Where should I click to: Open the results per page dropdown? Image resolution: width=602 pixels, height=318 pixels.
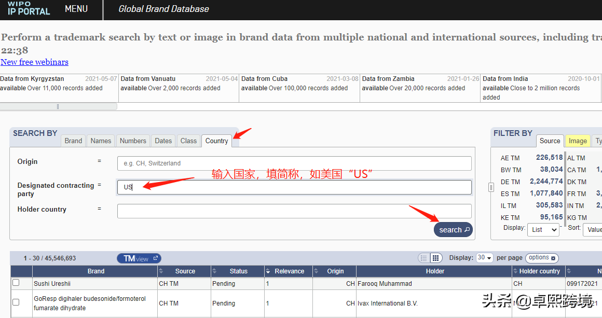tap(485, 258)
